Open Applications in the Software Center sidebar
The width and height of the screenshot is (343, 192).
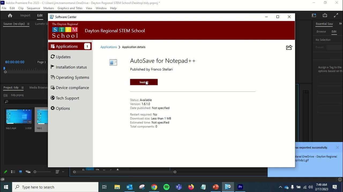coord(70,46)
